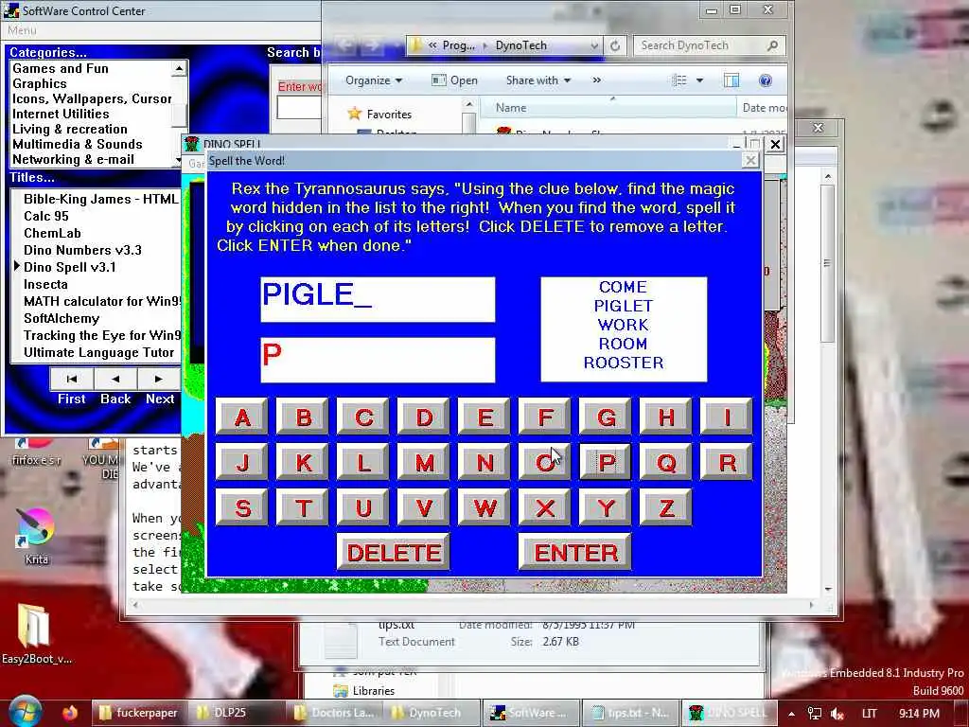Click the letter J key
This screenshot has width=969, height=727.
pyautogui.click(x=242, y=462)
